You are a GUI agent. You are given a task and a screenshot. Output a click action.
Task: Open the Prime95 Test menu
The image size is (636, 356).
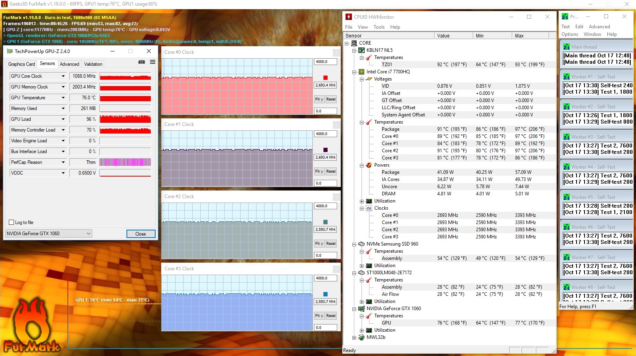(x=566, y=27)
